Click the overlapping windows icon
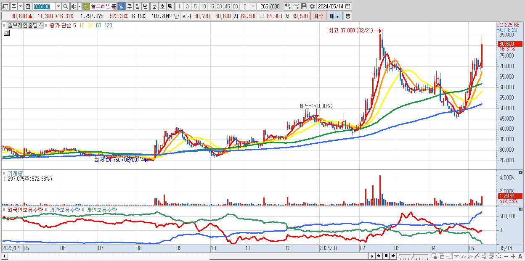 pos(442,256)
